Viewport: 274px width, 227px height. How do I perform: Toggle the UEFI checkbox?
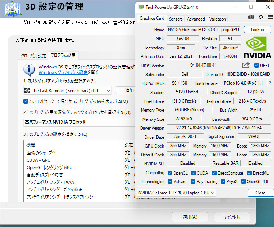coord(256,65)
